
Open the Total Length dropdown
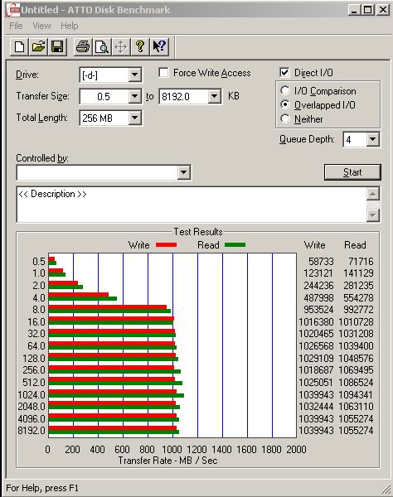coord(135,118)
